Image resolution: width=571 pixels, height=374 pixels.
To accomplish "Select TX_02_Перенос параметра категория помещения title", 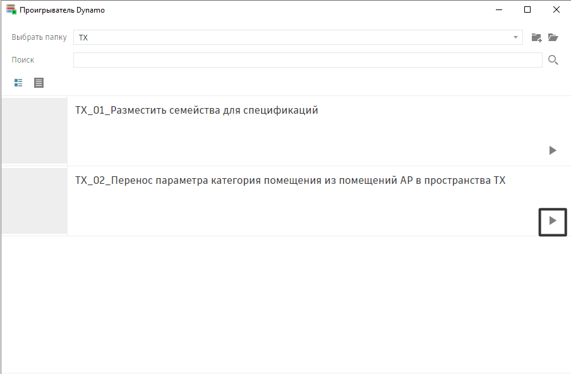I will 290,181.
